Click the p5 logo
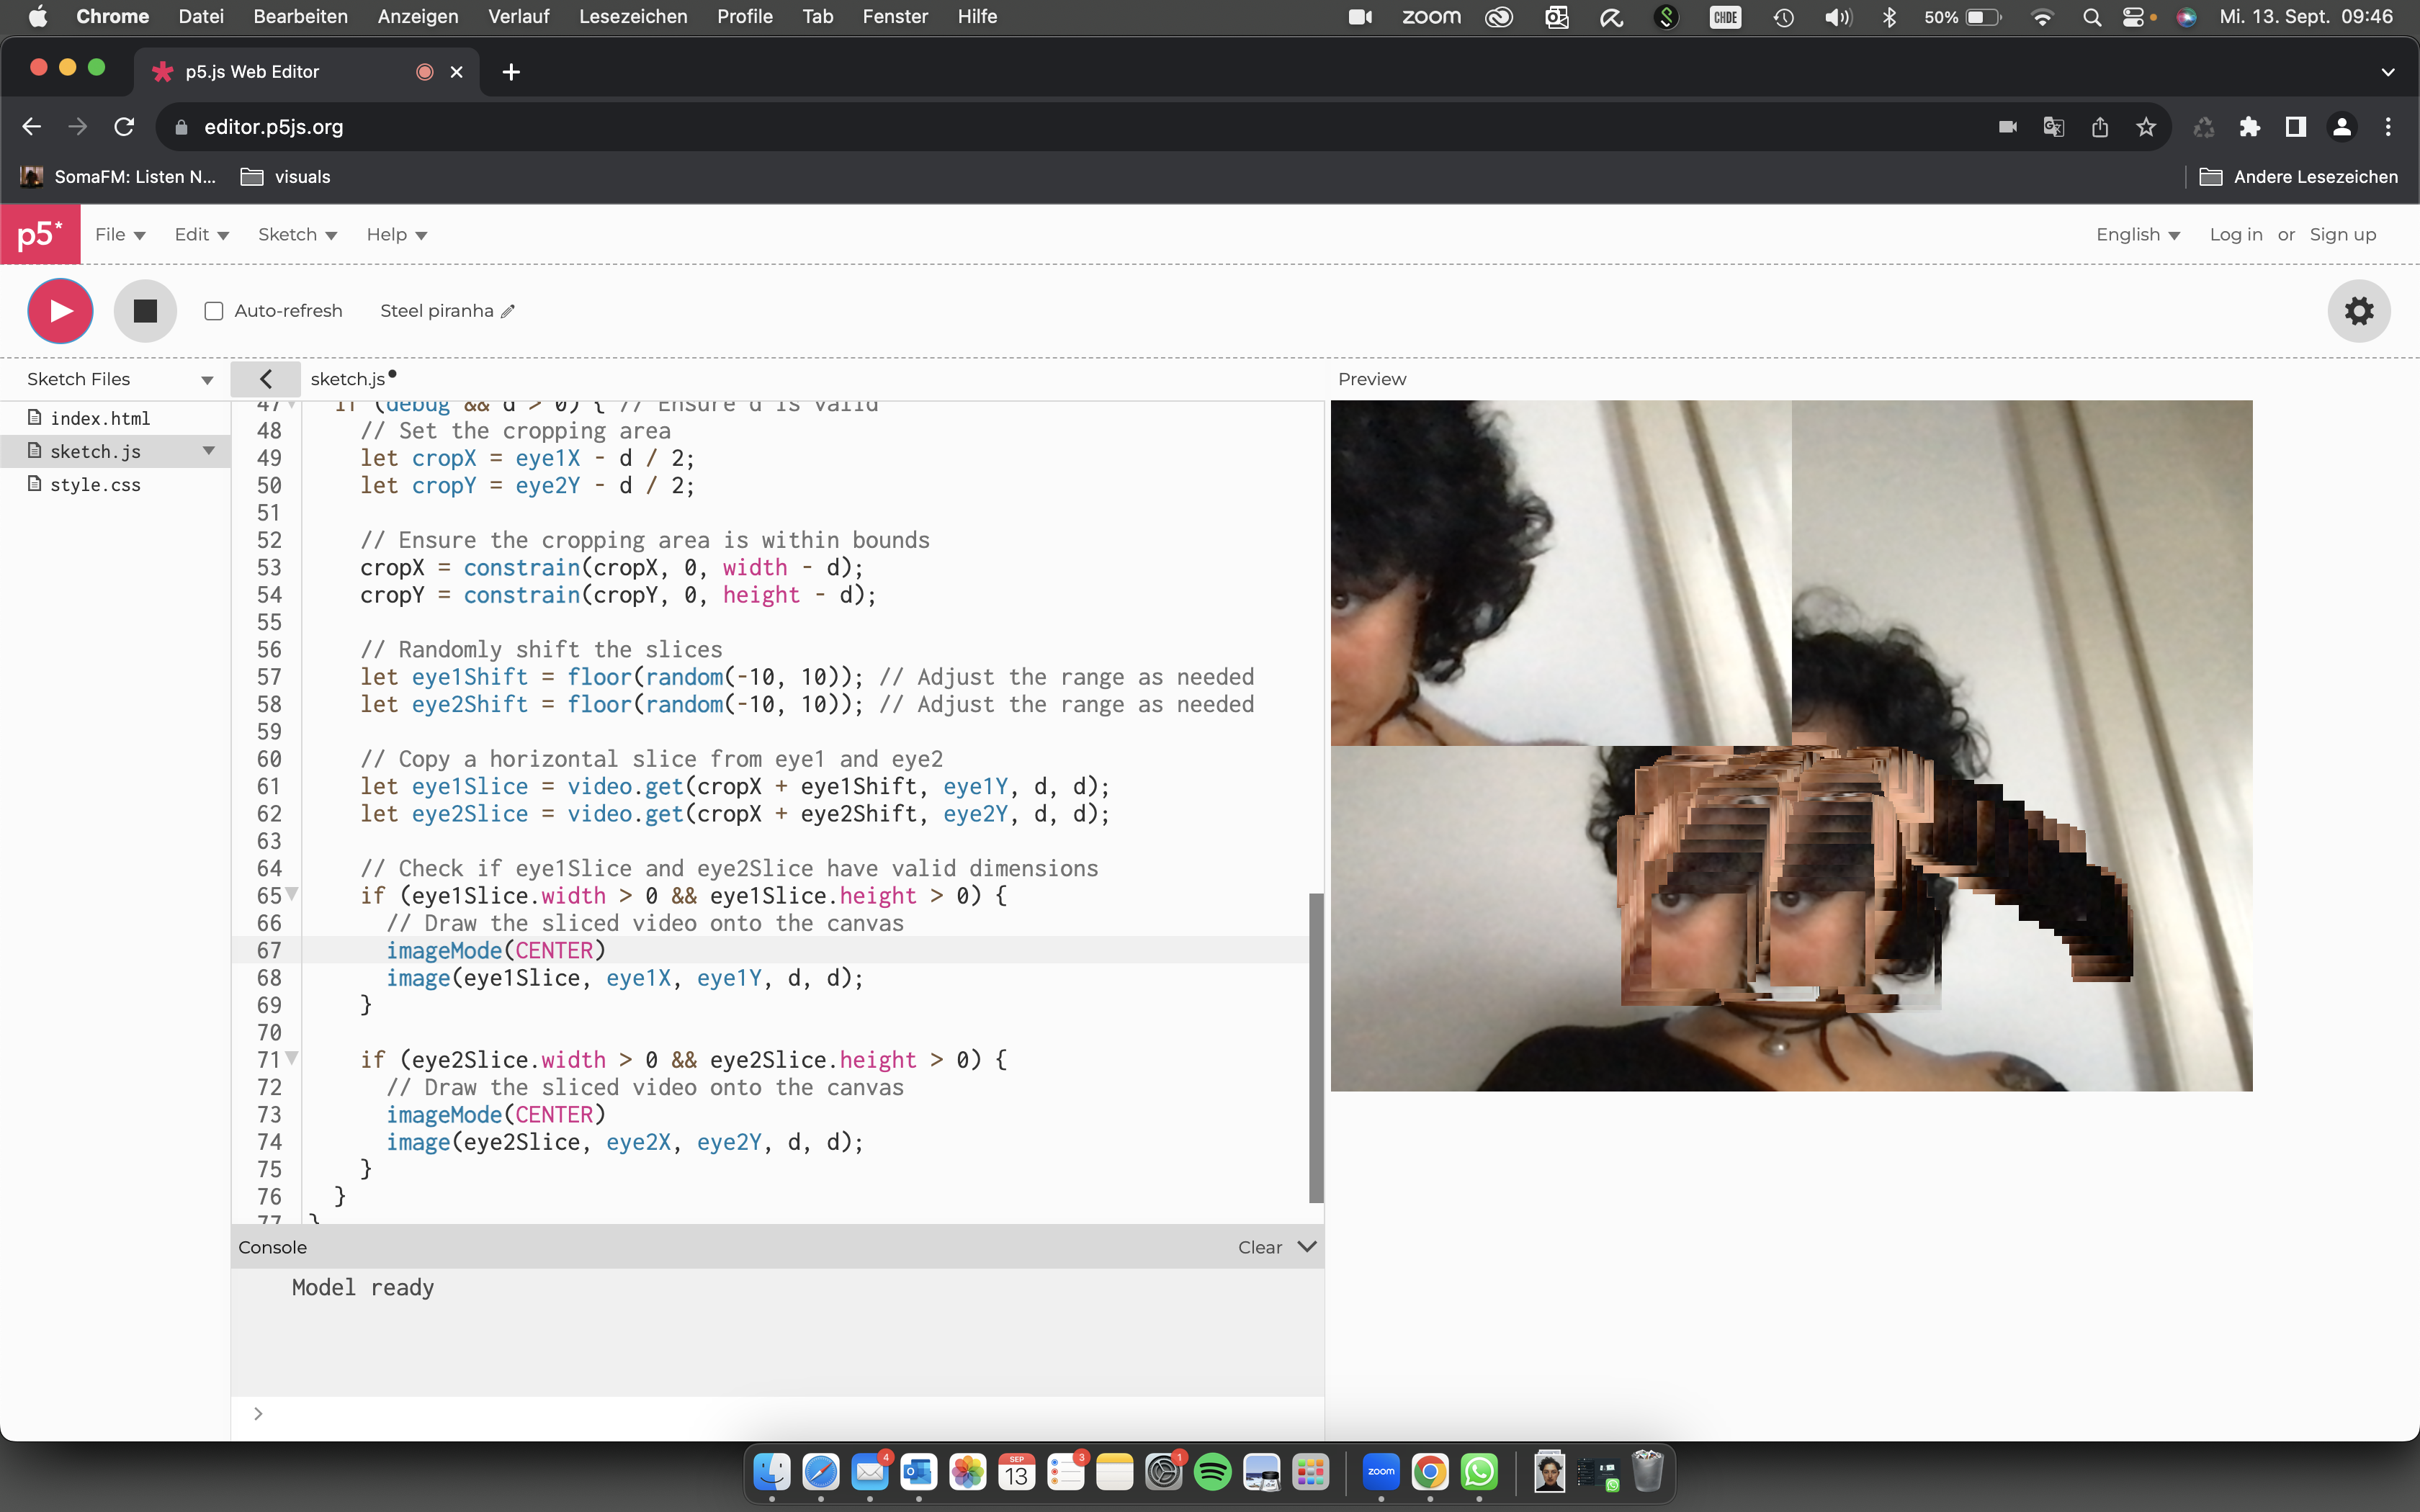This screenshot has height=1512, width=2420. pos(40,233)
